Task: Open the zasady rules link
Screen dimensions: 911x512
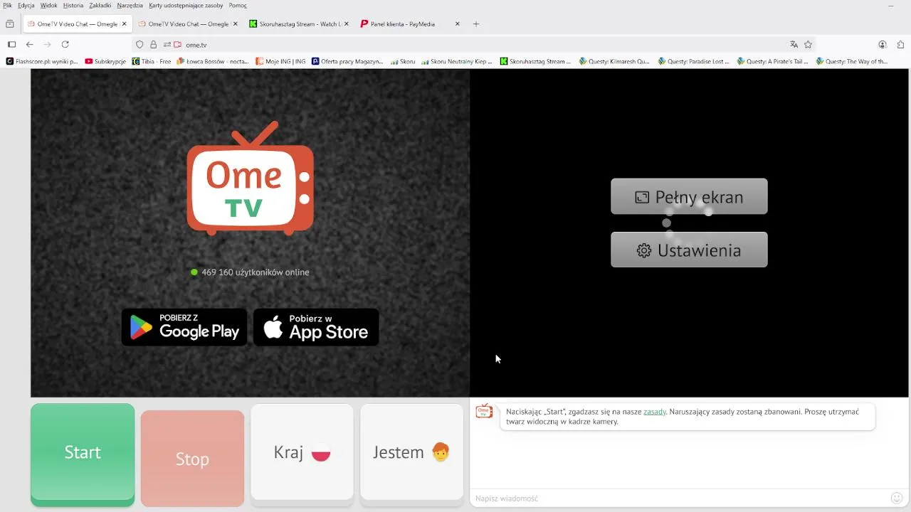Action: [655, 412]
